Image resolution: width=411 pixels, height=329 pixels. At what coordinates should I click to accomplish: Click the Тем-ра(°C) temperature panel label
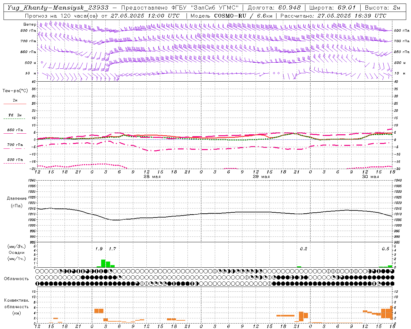15,91
